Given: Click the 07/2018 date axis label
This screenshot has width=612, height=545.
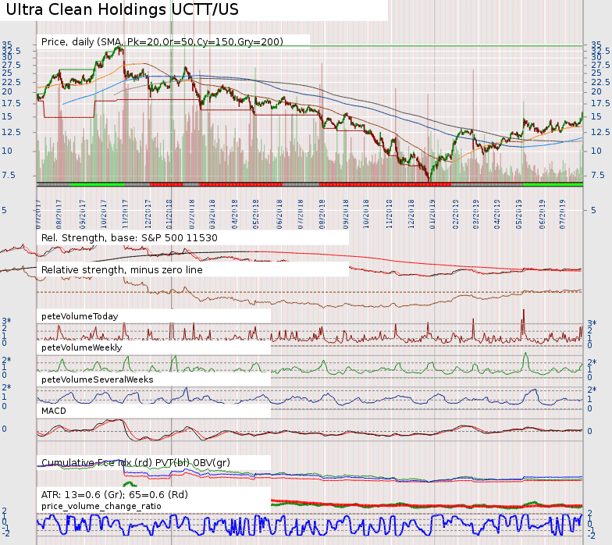Looking at the screenshot, I should pyautogui.click(x=300, y=214).
